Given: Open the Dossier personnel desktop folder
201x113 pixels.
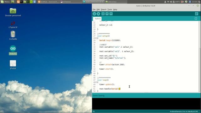Looking at the screenshot, I should 13,12.
